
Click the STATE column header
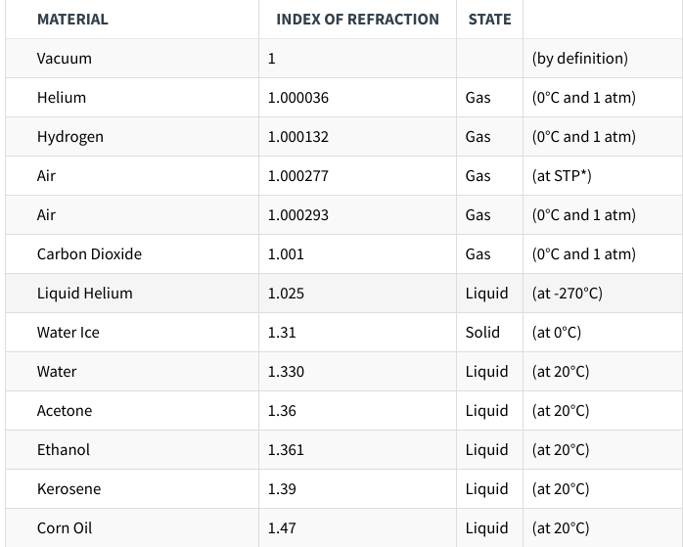click(489, 19)
